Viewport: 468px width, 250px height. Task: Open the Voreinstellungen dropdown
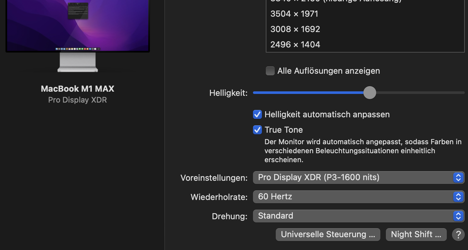pos(359,177)
